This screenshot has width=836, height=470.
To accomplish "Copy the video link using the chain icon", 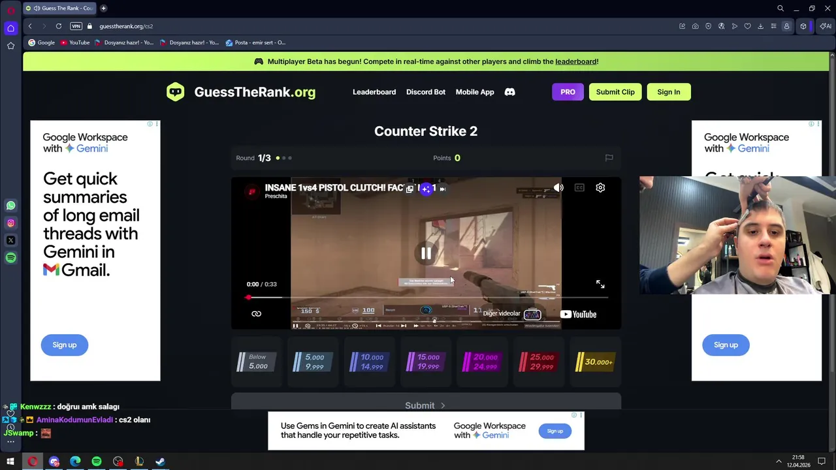I will [256, 314].
